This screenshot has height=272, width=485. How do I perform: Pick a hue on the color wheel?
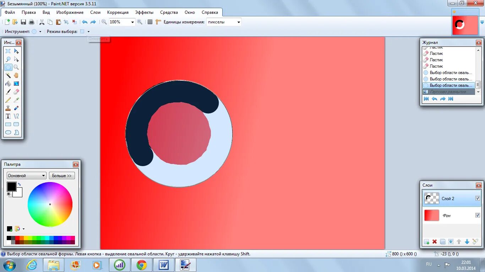point(50,204)
